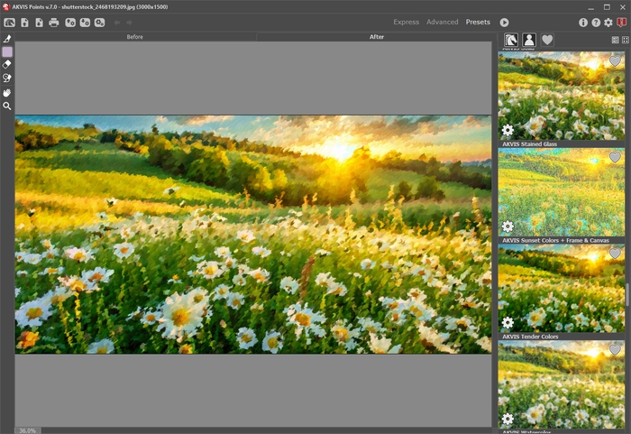Switch to the Advanced mode tab
631x434 pixels.
click(x=443, y=23)
